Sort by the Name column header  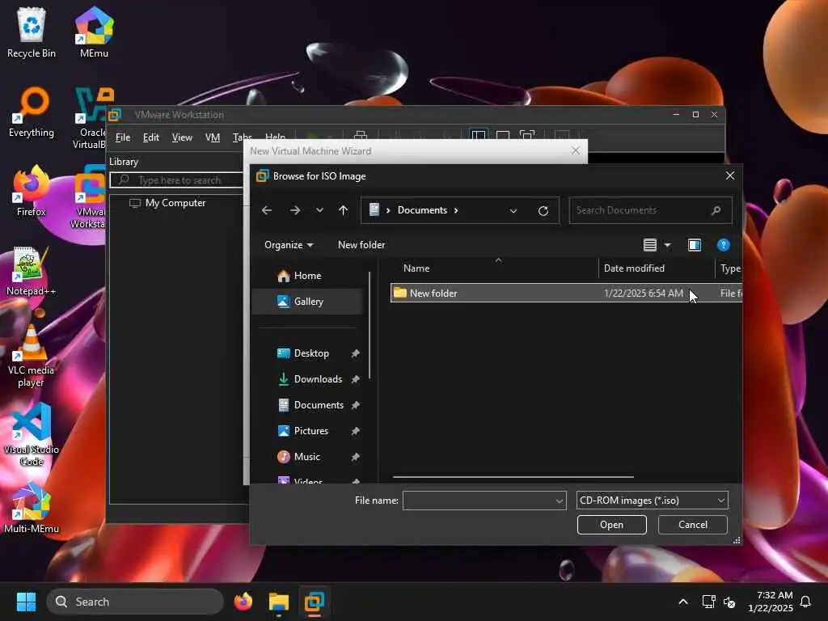pos(416,268)
